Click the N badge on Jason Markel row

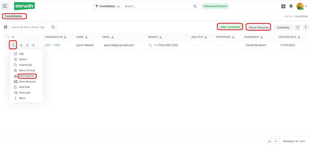(21, 45)
